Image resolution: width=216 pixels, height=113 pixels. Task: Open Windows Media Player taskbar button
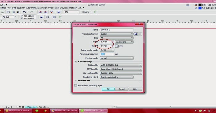click(x=64, y=111)
